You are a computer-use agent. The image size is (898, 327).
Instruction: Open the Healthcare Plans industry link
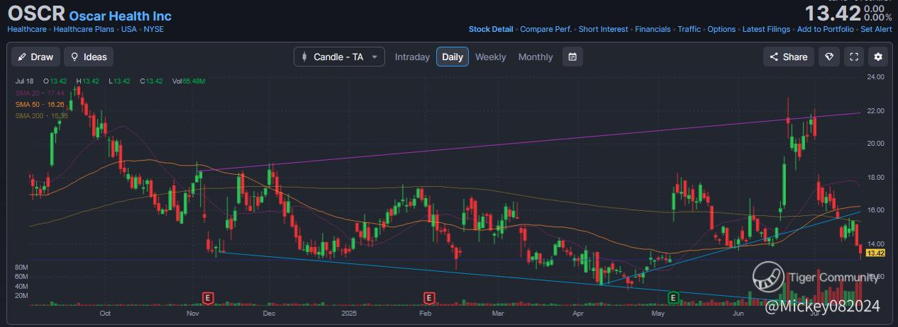(85, 30)
